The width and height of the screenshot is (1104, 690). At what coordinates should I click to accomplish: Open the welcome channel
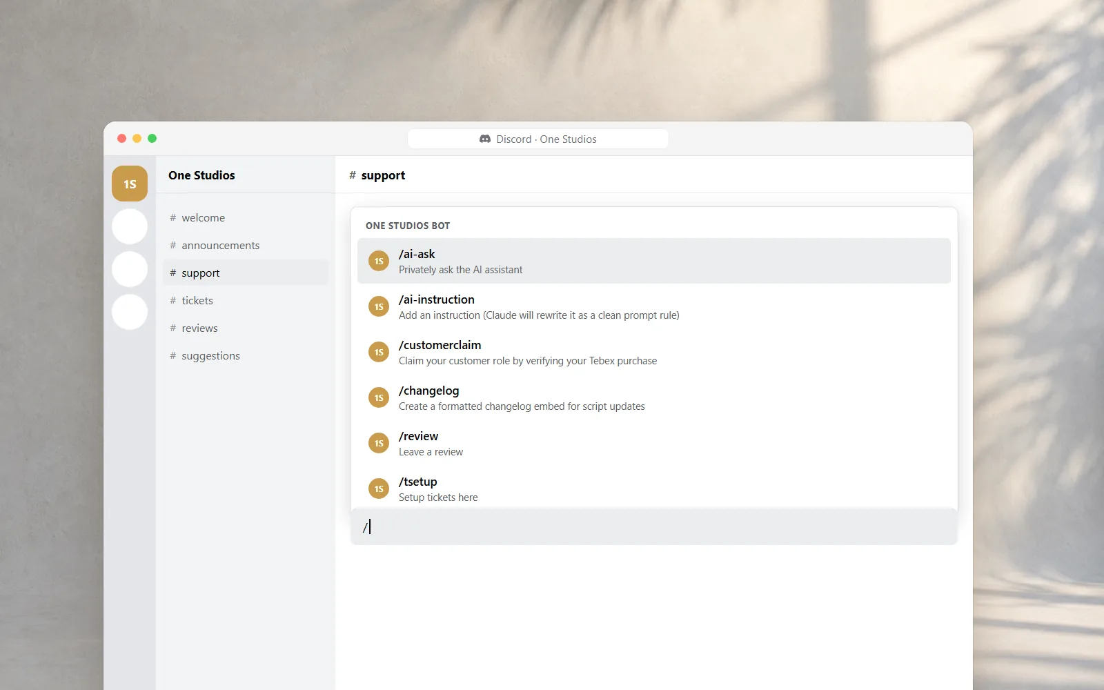click(246, 217)
